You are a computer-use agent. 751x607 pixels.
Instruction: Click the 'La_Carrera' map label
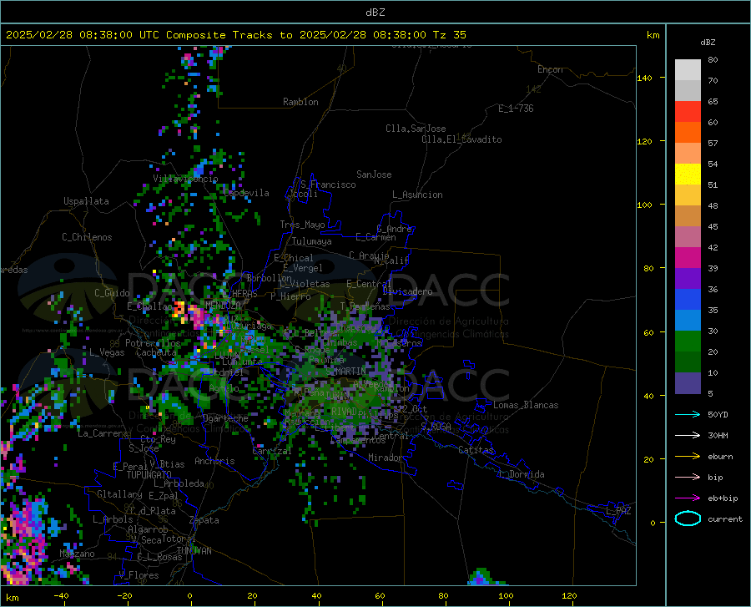[103, 433]
